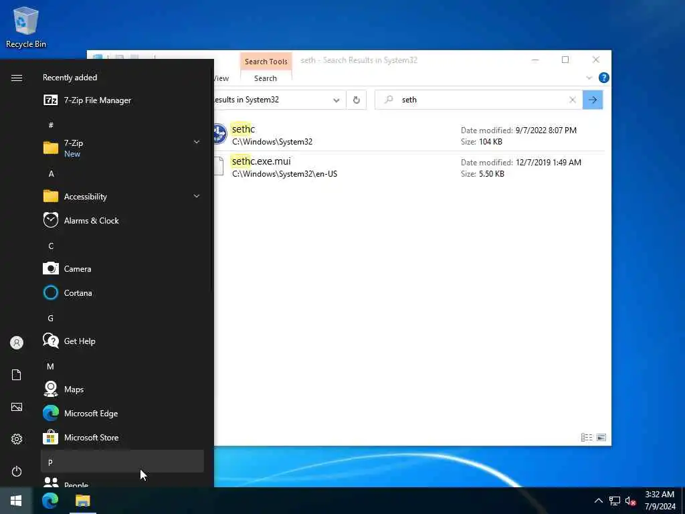Image resolution: width=685 pixels, height=514 pixels.
Task: Expand the ribbon with chevron
Action: (589, 78)
